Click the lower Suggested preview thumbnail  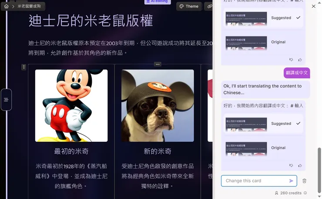(246, 124)
